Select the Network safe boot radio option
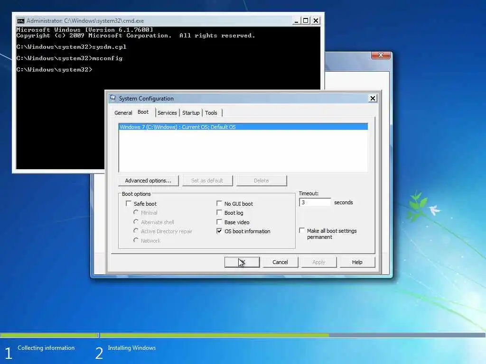The image size is (486, 364). point(136,240)
